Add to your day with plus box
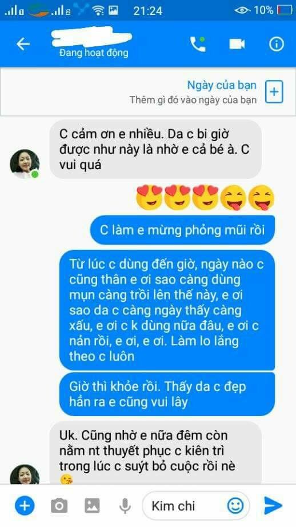The width and height of the screenshot is (296, 527). click(274, 91)
